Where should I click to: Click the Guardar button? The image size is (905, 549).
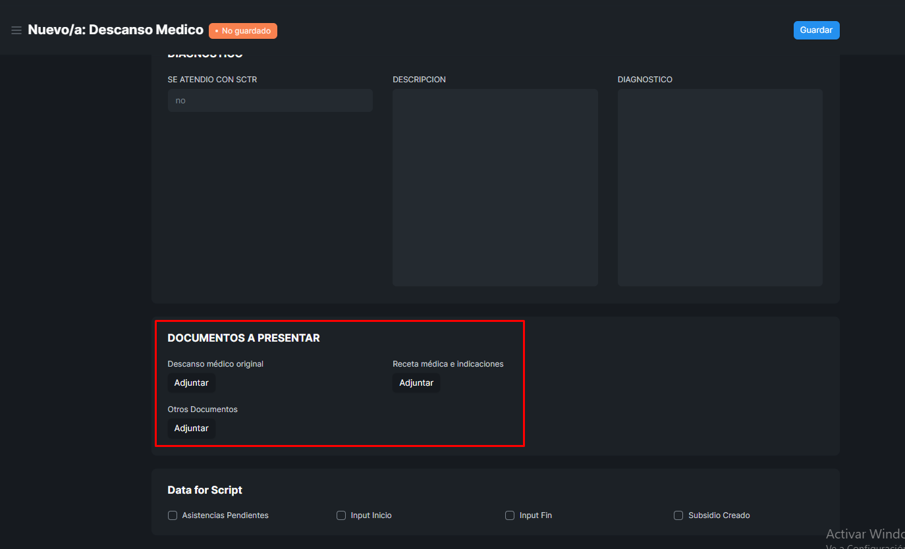[x=816, y=30]
